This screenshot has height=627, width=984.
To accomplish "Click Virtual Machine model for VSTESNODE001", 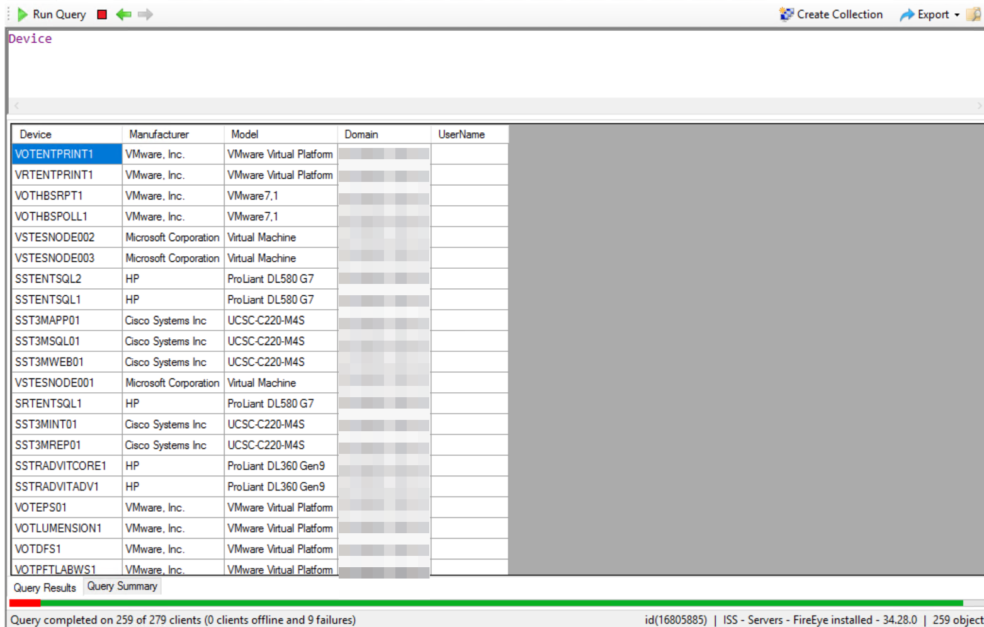I will pos(281,383).
